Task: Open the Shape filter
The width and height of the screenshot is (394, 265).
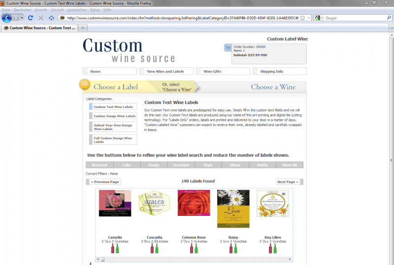Action: (x=235, y=165)
